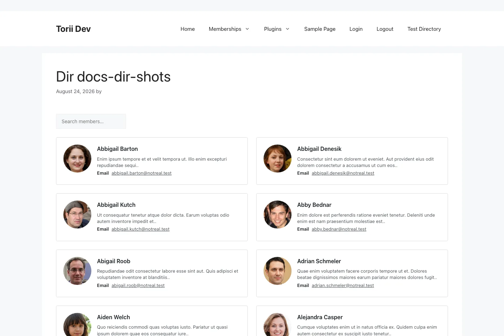This screenshot has height=336, width=504.
Task: Select the Alejandra Casper member name
Action: click(x=320, y=317)
